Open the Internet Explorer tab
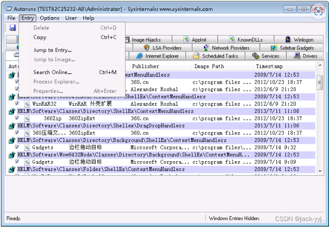 pos(157,56)
